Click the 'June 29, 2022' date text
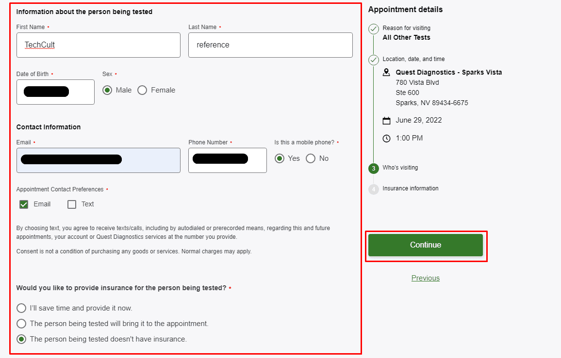Viewport: 561px width, 358px height. (419, 121)
